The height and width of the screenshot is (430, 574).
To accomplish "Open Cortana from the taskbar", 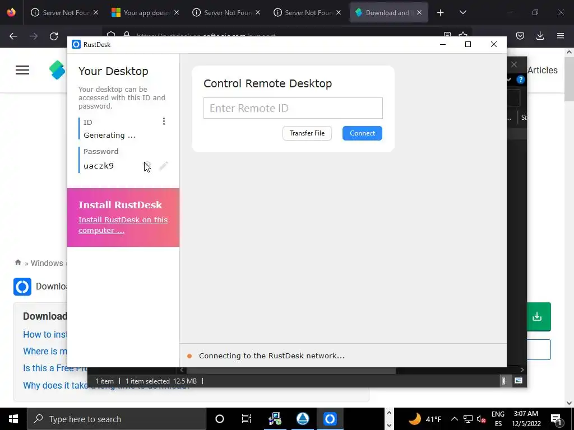I will [x=219, y=419].
